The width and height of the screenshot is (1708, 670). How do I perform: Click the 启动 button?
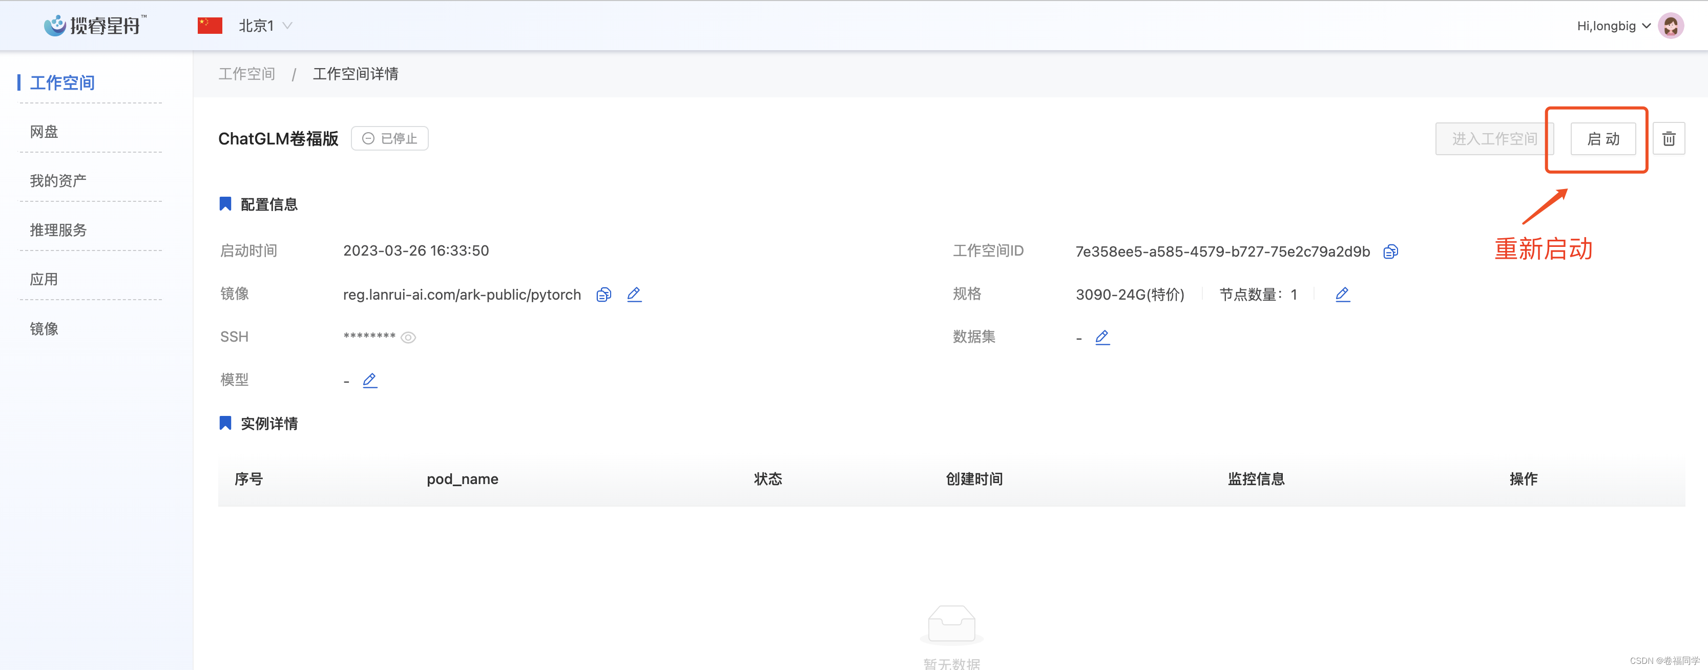coord(1602,138)
